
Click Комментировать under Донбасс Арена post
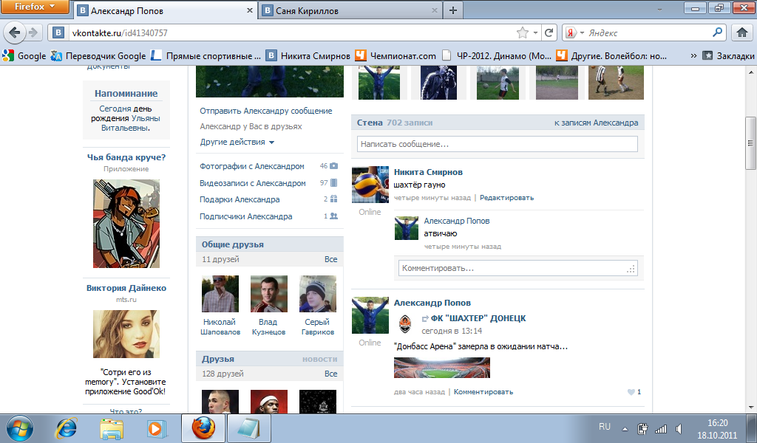click(x=483, y=392)
